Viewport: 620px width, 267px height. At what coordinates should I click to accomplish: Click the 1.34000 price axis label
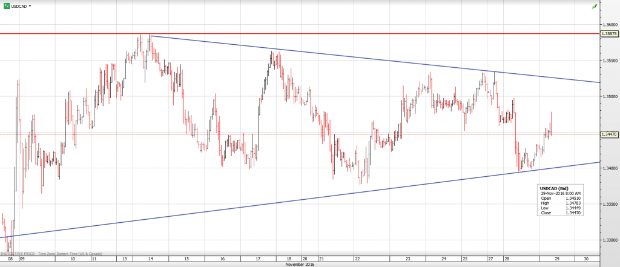(609, 168)
